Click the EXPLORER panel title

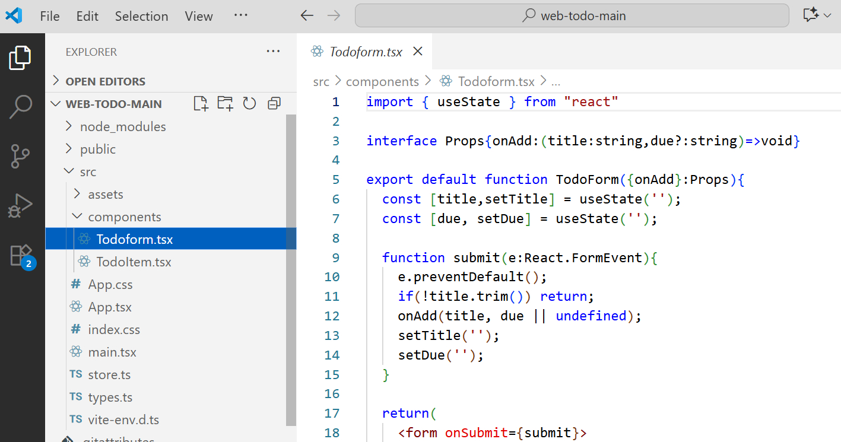[91, 52]
